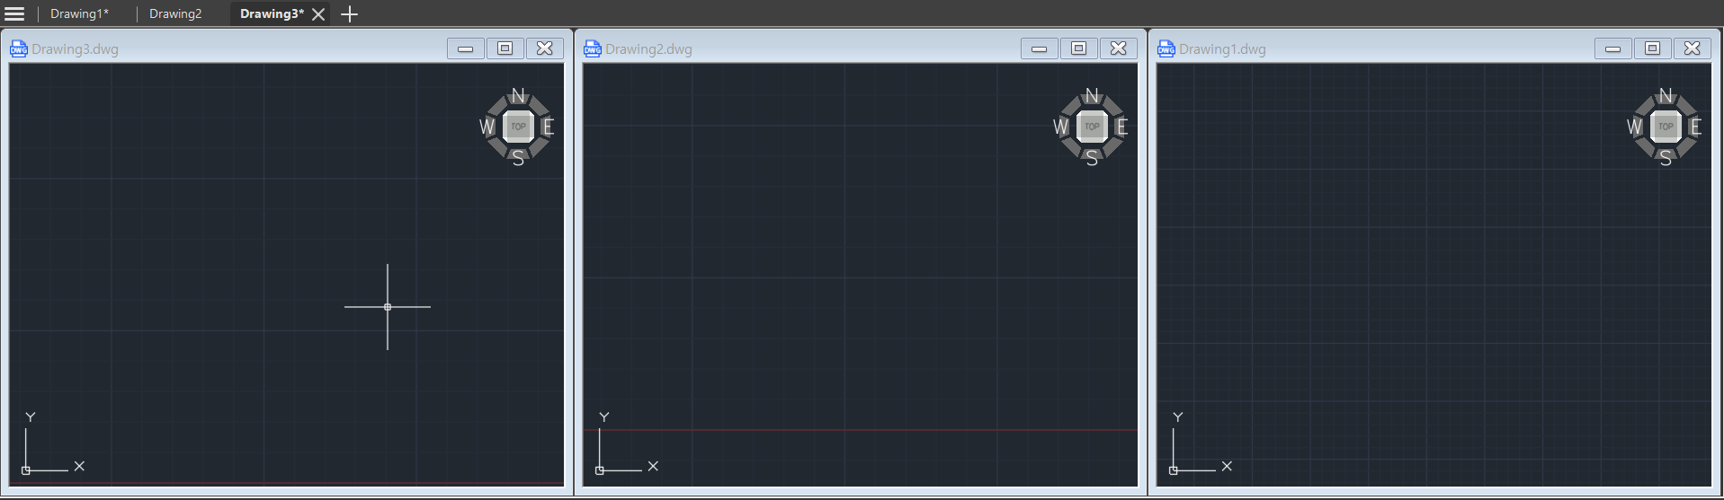Image resolution: width=1724 pixels, height=500 pixels.
Task: Click the UCS origin icon in Drawing1 window
Action: click(1174, 469)
